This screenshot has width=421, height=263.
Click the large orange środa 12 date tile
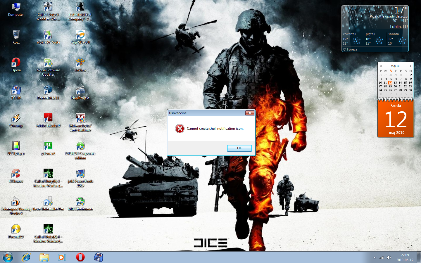(396, 119)
